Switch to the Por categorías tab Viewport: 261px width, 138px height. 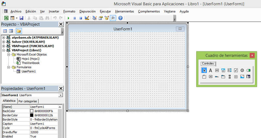(28, 101)
